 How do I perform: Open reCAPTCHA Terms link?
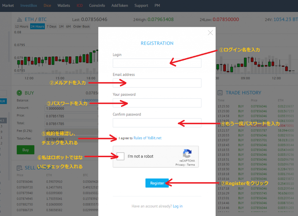pos(191,165)
